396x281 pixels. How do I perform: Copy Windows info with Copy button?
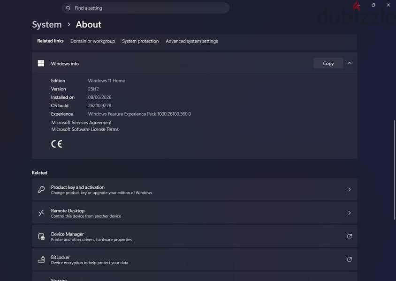(x=328, y=64)
